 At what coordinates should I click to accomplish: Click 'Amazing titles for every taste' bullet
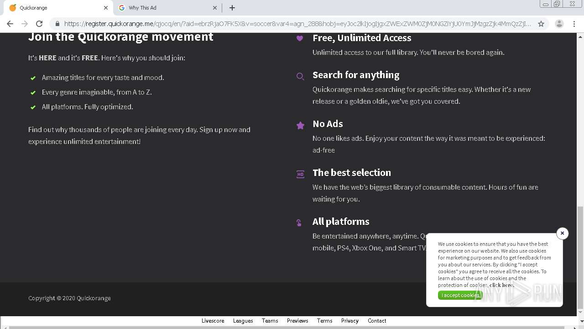pos(103,78)
